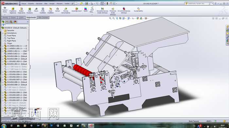Launch the AssemblyXpert tool
The height and width of the screenshot is (128, 229).
tap(77, 10)
